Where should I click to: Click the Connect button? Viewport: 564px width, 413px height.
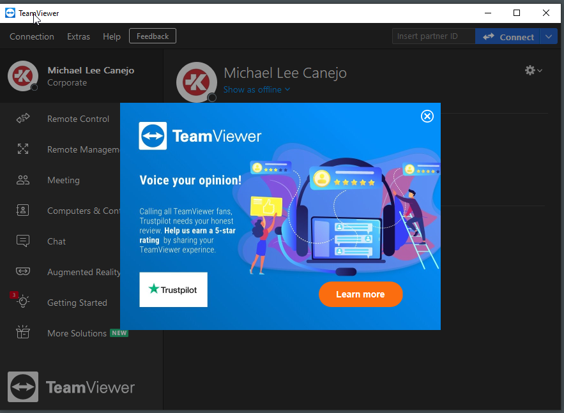pos(508,36)
